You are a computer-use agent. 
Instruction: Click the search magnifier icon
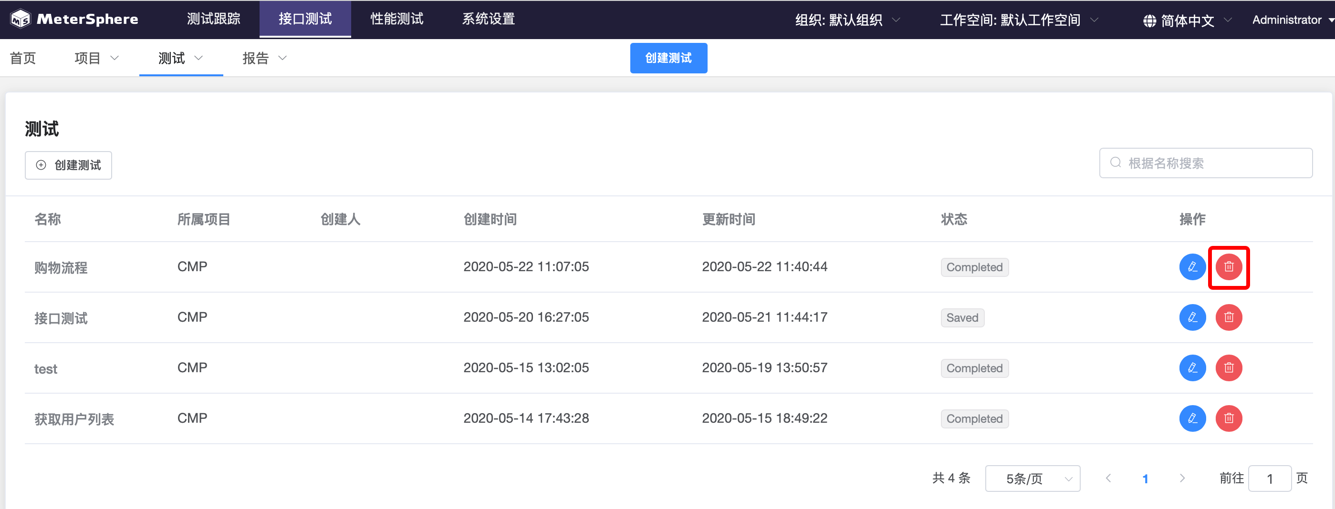(1115, 163)
